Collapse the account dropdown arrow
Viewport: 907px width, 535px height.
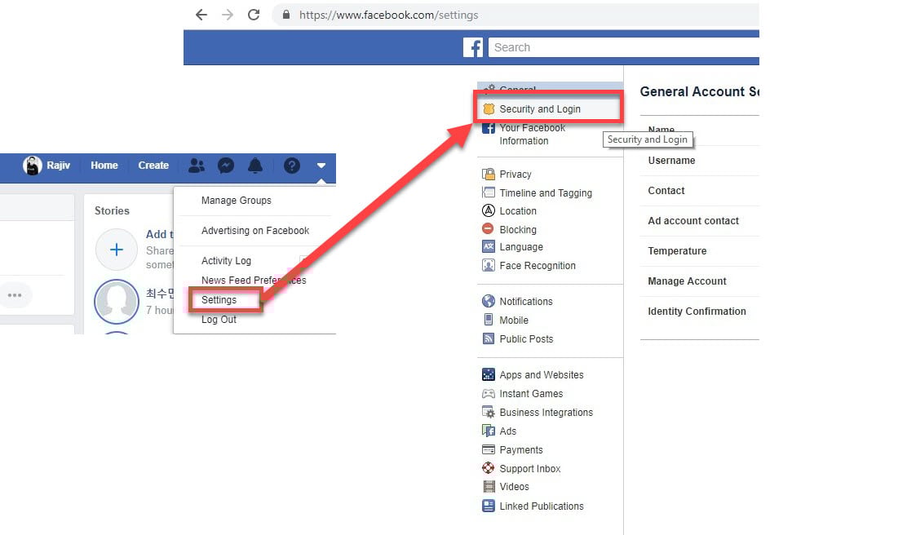click(321, 166)
